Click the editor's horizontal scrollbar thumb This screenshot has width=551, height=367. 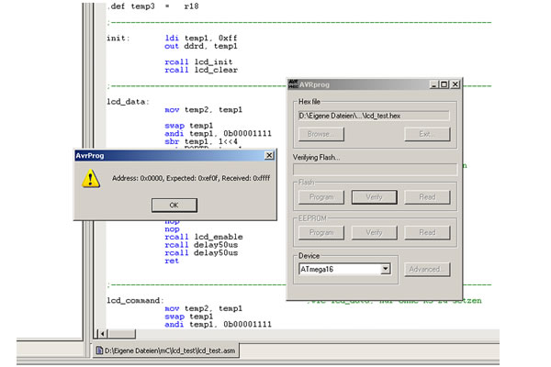pyautogui.click(x=121, y=333)
